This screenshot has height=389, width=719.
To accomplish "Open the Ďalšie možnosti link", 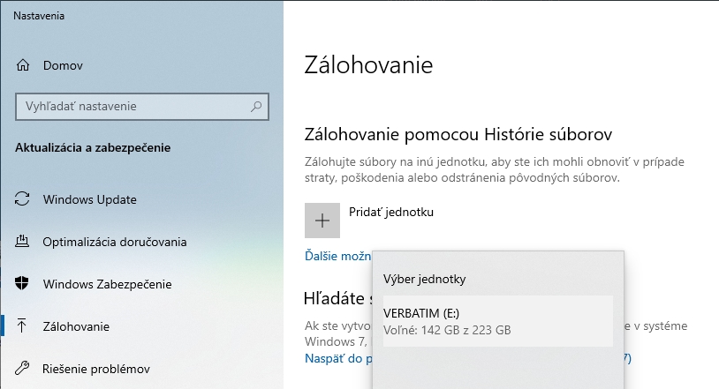I will tap(337, 256).
